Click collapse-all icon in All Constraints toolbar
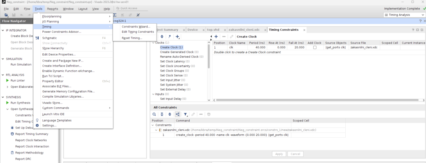 coord(162,114)
